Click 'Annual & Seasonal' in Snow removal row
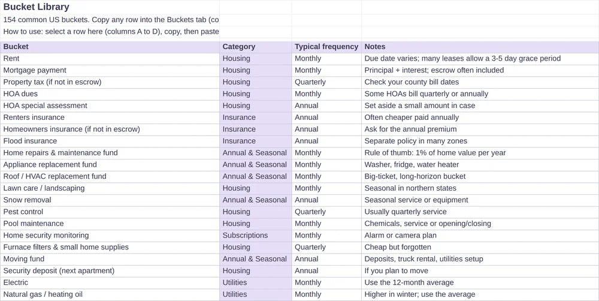This screenshot has width=599, height=301. [256, 200]
